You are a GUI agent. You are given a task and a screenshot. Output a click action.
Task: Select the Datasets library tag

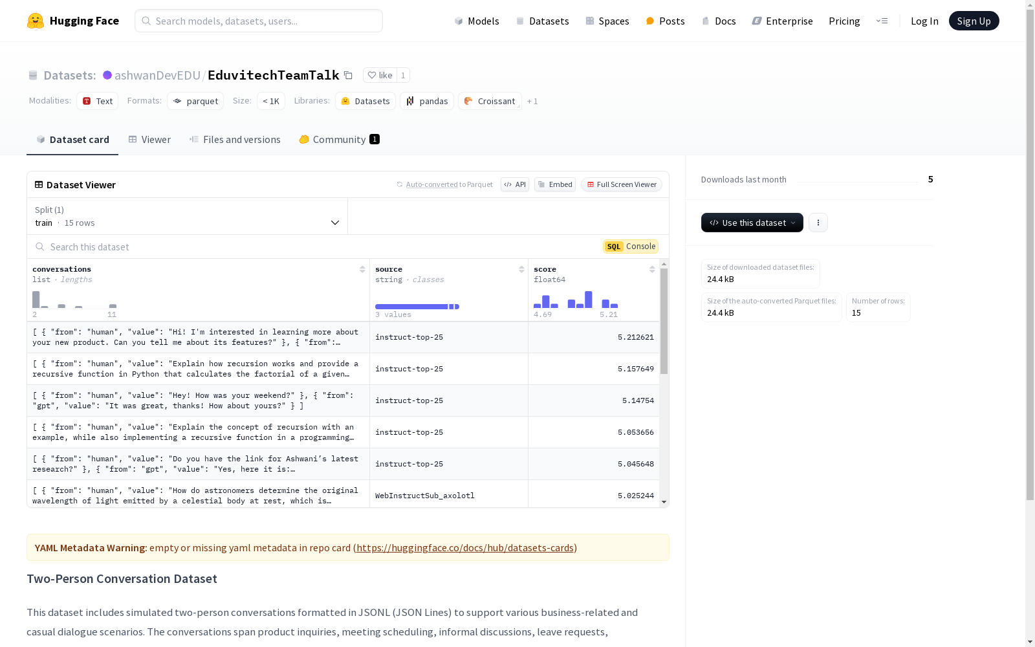[365, 101]
